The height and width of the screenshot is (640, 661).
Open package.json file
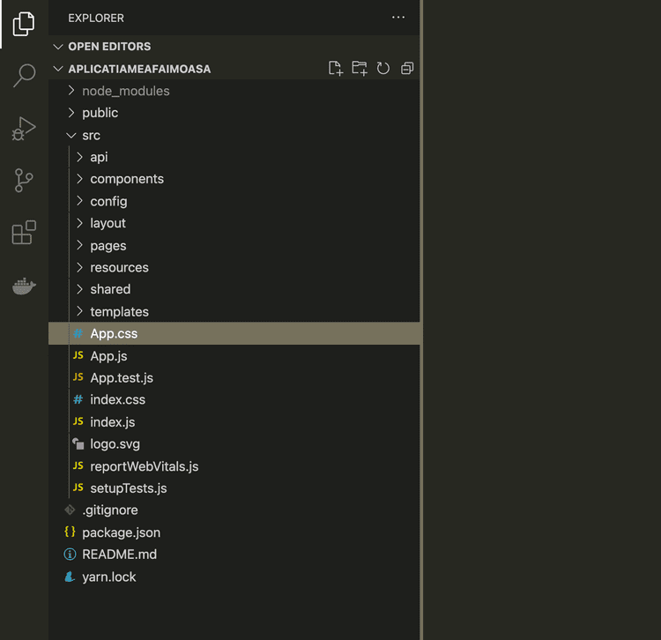(x=121, y=532)
